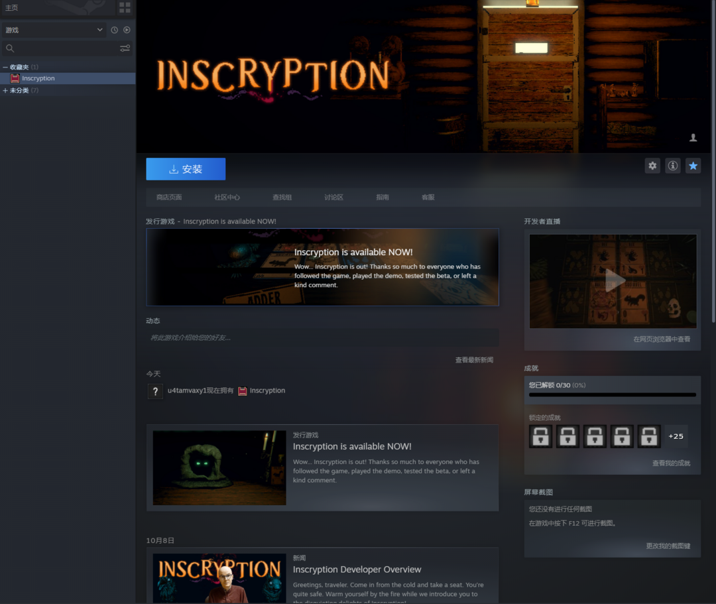
Task: Open advanced filter settings icon
Action: pos(125,48)
